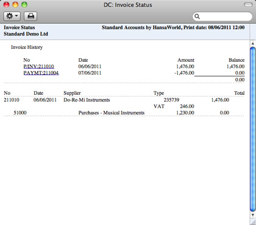The image size is (256, 225).
Task: Click the net amount 1,230.00
Action: [185, 112]
